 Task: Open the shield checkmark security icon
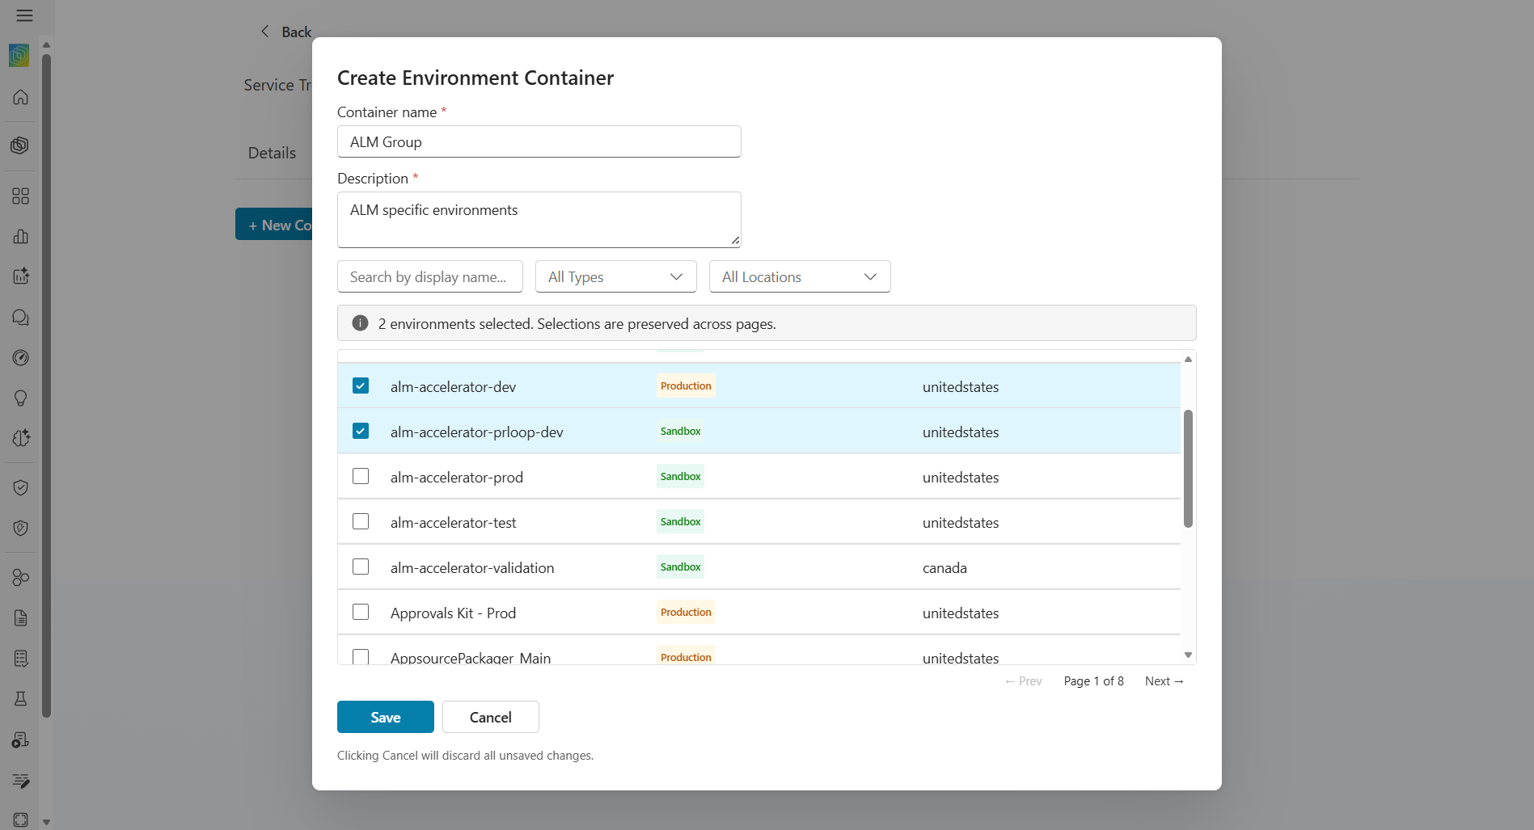point(21,487)
